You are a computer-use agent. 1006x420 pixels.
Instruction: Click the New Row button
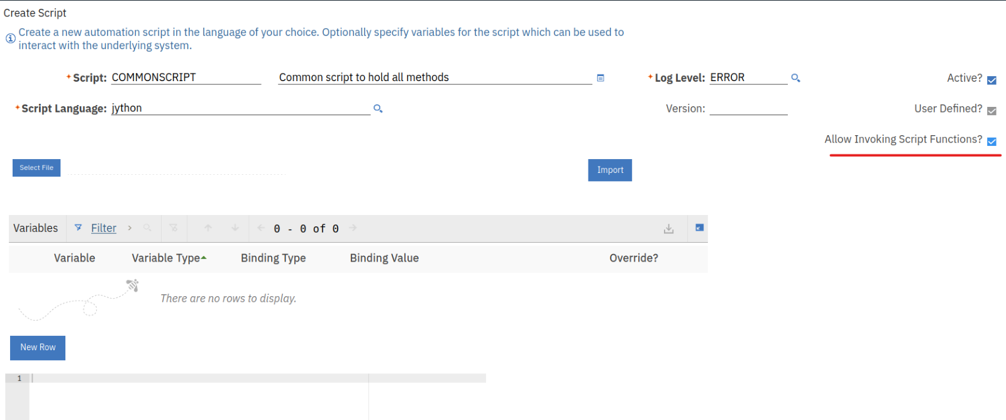point(37,348)
